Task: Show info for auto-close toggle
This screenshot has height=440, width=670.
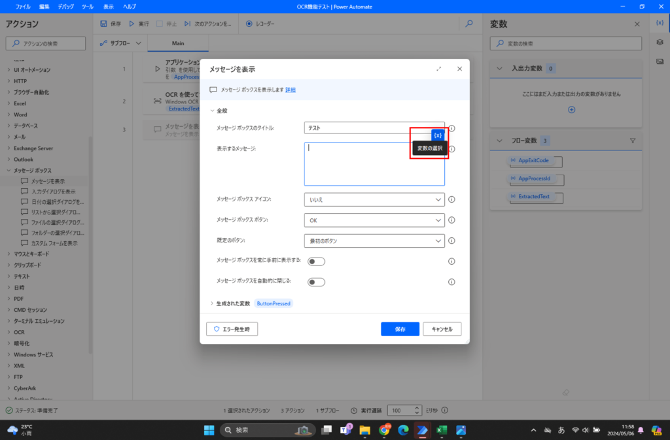Action: click(451, 282)
